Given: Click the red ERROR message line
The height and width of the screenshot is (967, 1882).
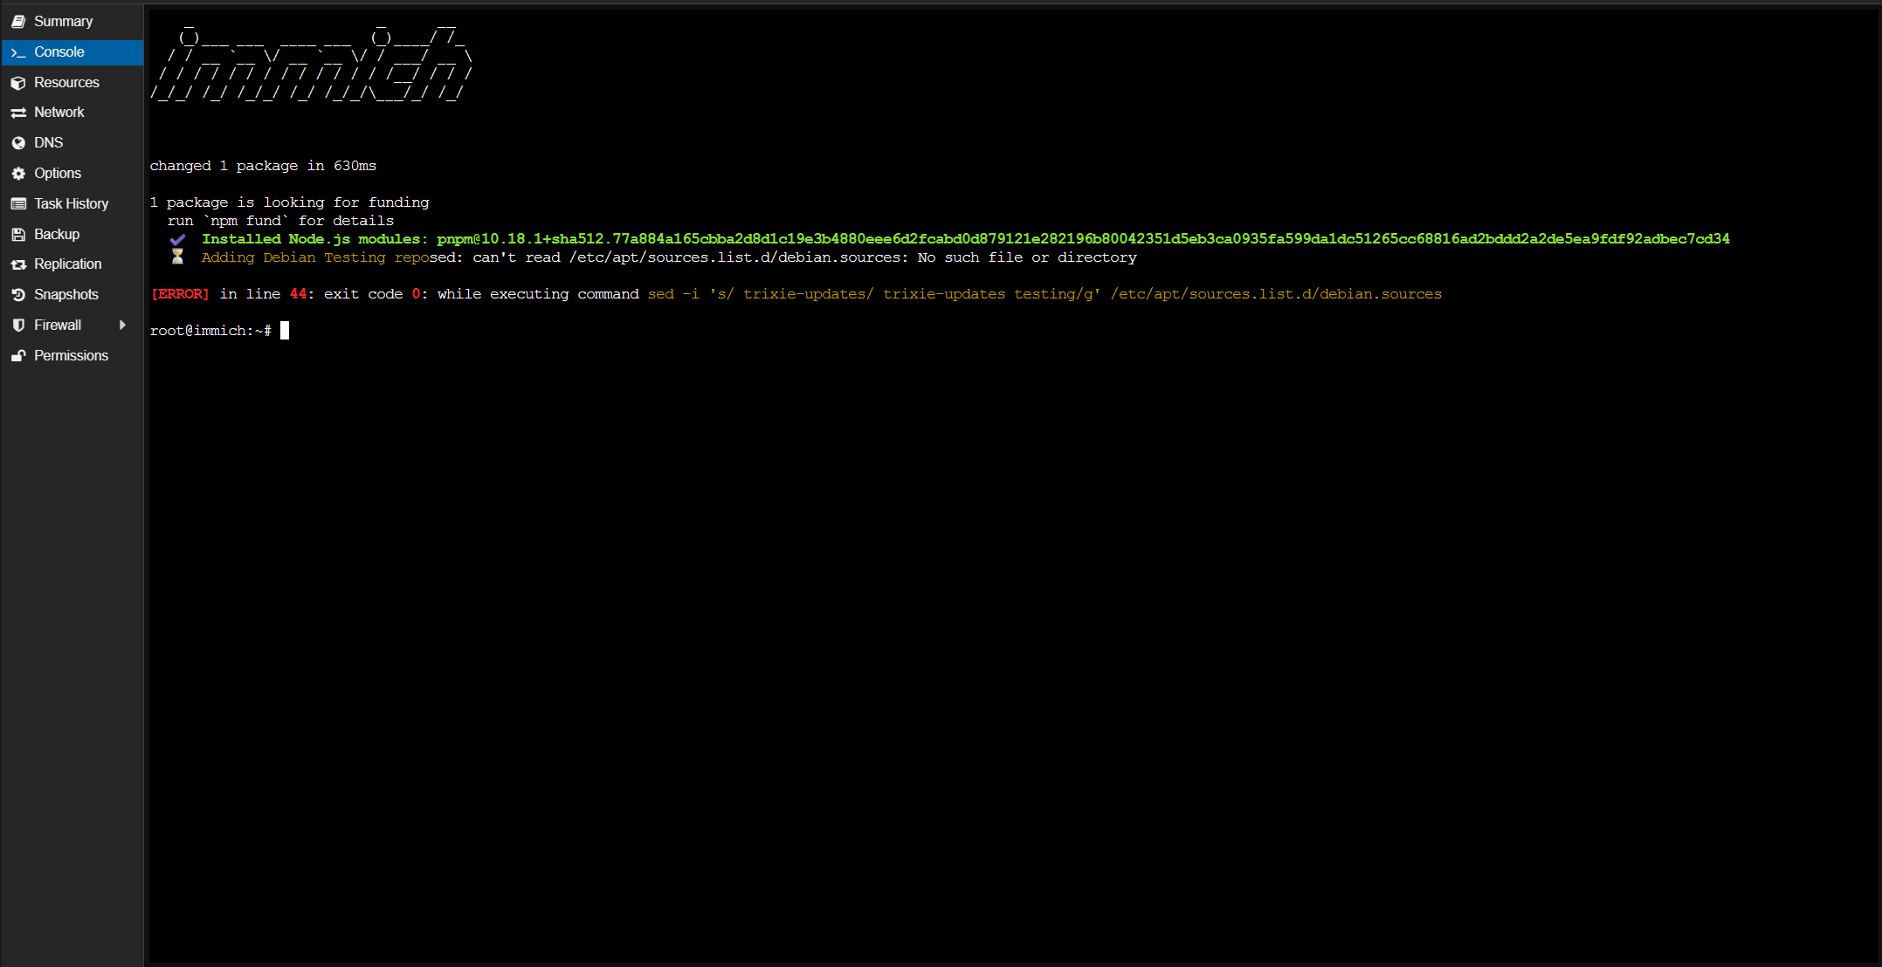Looking at the screenshot, I should pyautogui.click(x=180, y=294).
